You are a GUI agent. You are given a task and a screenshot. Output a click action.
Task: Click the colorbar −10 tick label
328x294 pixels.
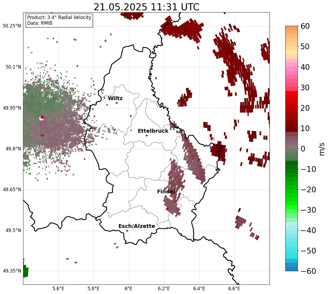click(x=308, y=169)
